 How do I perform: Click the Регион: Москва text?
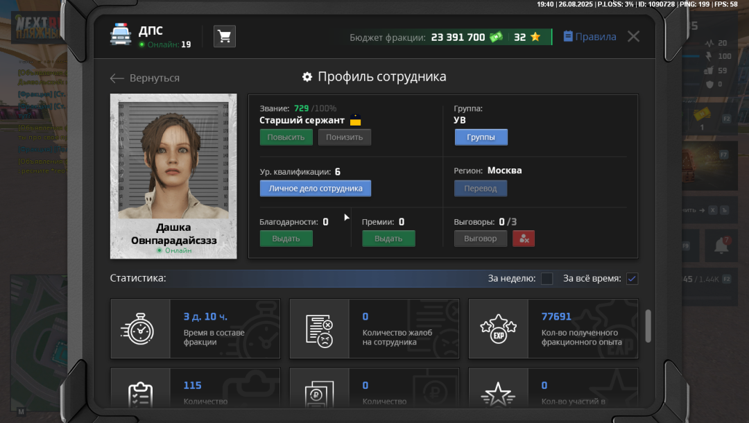[488, 171]
